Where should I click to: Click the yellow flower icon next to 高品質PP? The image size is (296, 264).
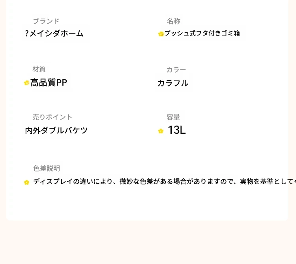point(26,83)
